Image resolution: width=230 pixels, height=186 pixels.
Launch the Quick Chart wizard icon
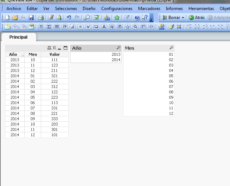pos(107,18)
